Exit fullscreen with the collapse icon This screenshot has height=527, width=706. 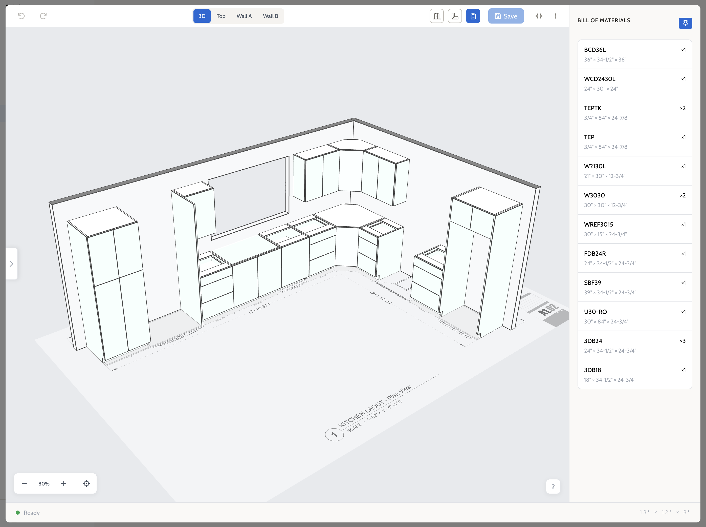pos(539,16)
